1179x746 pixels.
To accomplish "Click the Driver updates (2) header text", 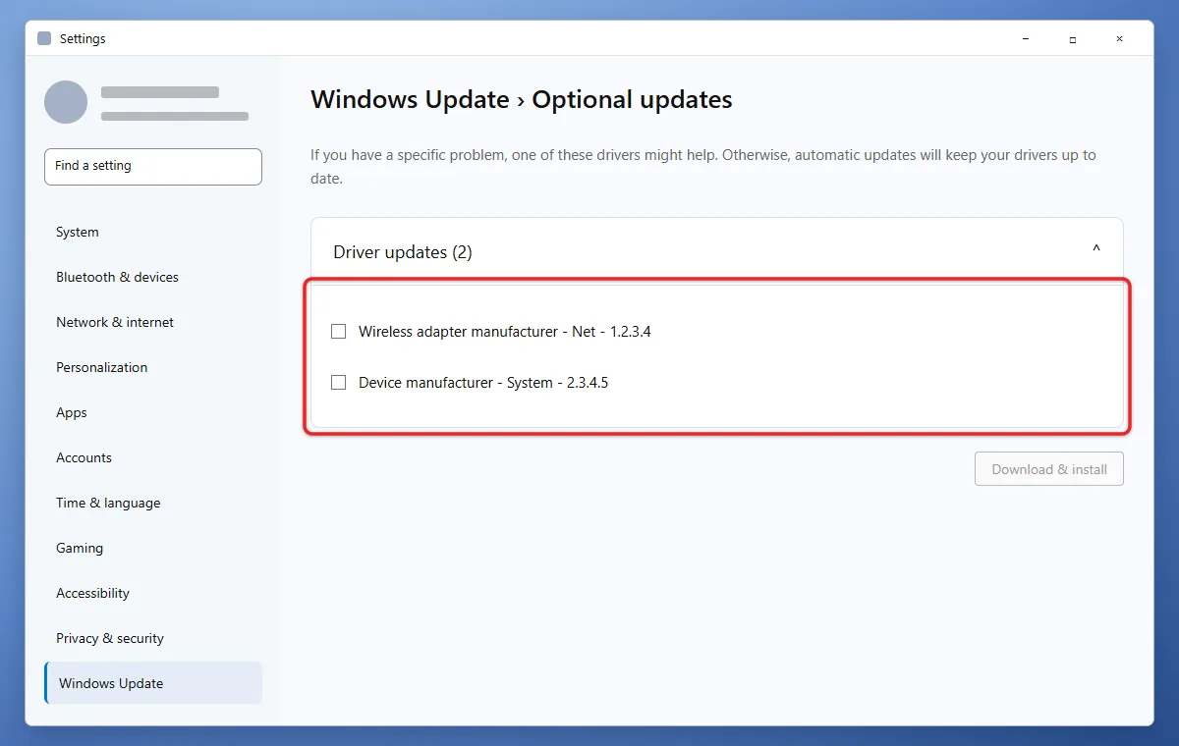I will (403, 252).
